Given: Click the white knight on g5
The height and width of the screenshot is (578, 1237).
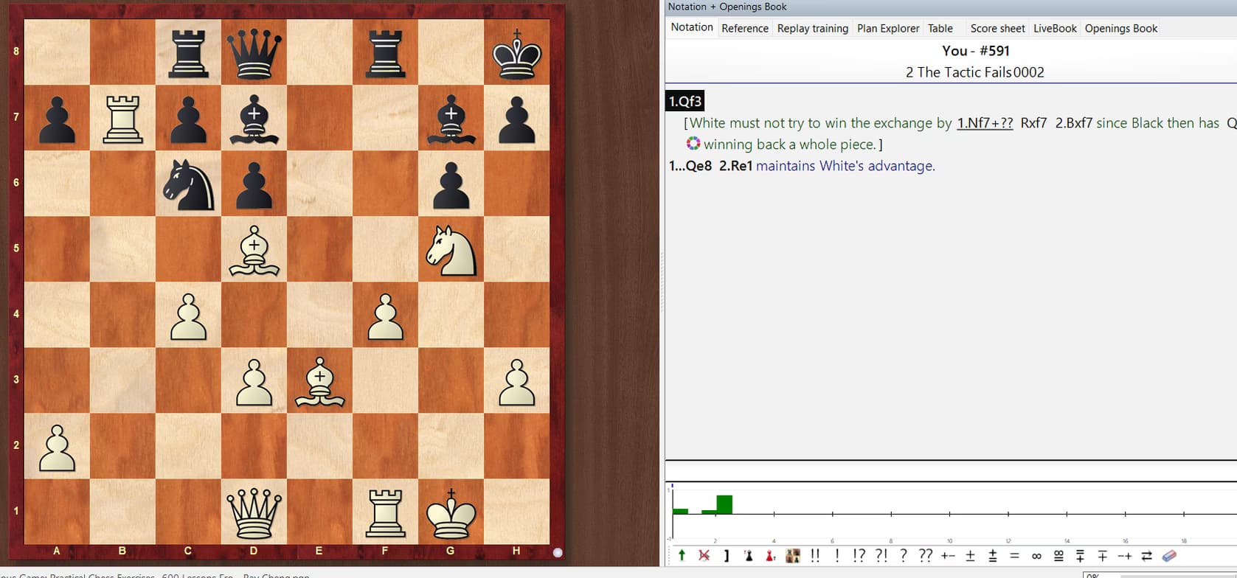Looking at the screenshot, I should tap(451, 249).
